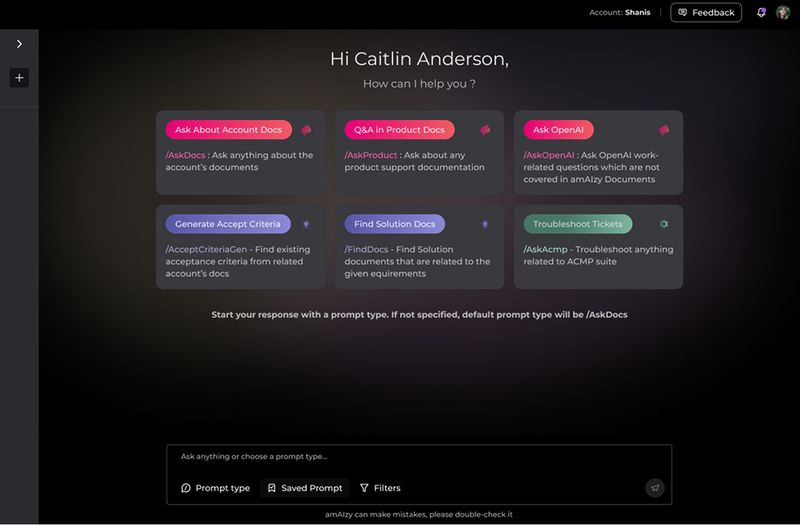Screen dimensions: 800x525
Task: Click the plus icon for new chat
Action: pos(20,78)
